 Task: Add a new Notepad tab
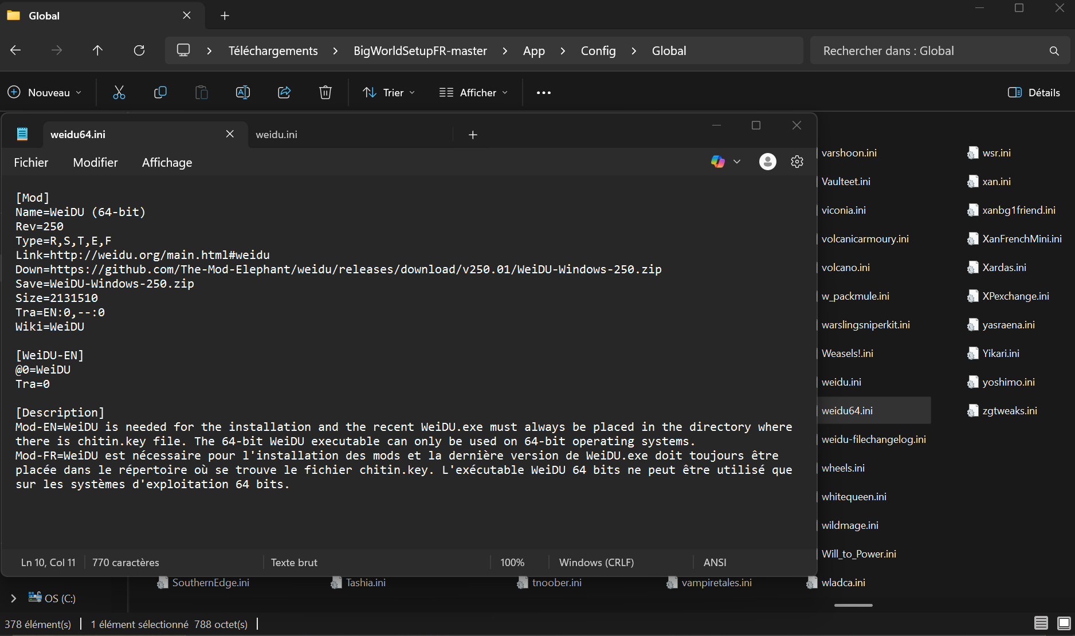473,135
